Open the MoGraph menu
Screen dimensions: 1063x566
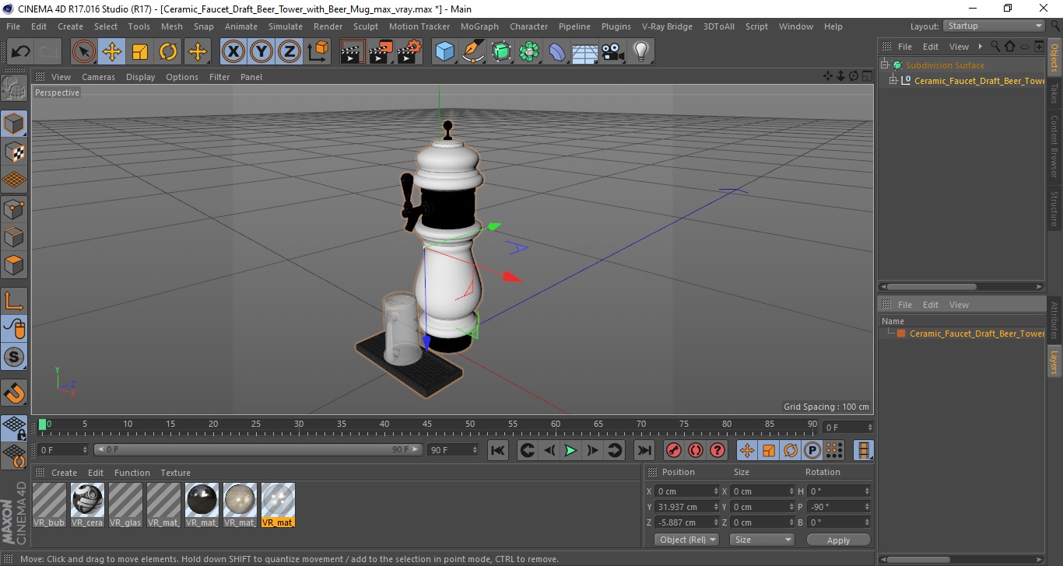(x=479, y=26)
